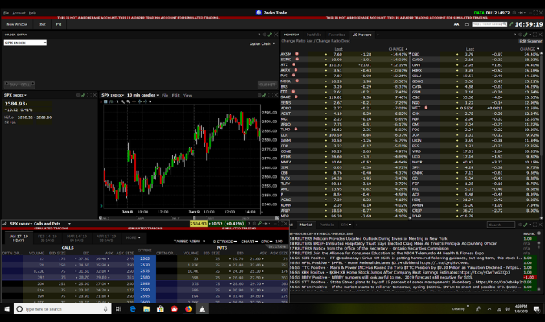This screenshot has width=545, height=322.
Task: Click quote panel green link icon
Action: 84,95
